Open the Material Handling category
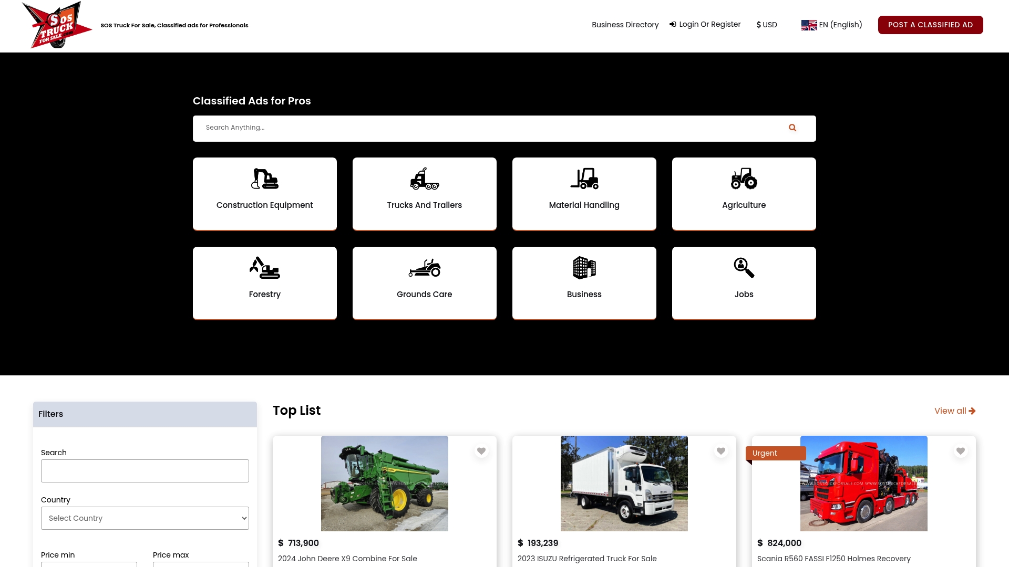The height and width of the screenshot is (567, 1009). coord(584,194)
